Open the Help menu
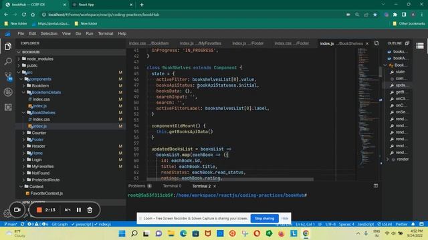Viewport: 428px width, 240px height. coord(122,33)
